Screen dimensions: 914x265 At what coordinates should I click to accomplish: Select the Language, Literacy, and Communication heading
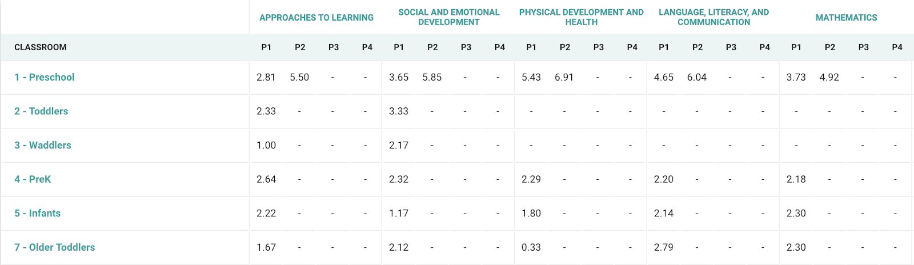pos(714,17)
